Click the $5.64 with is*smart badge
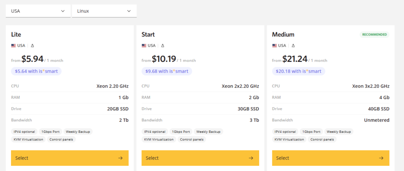 tap(36, 71)
